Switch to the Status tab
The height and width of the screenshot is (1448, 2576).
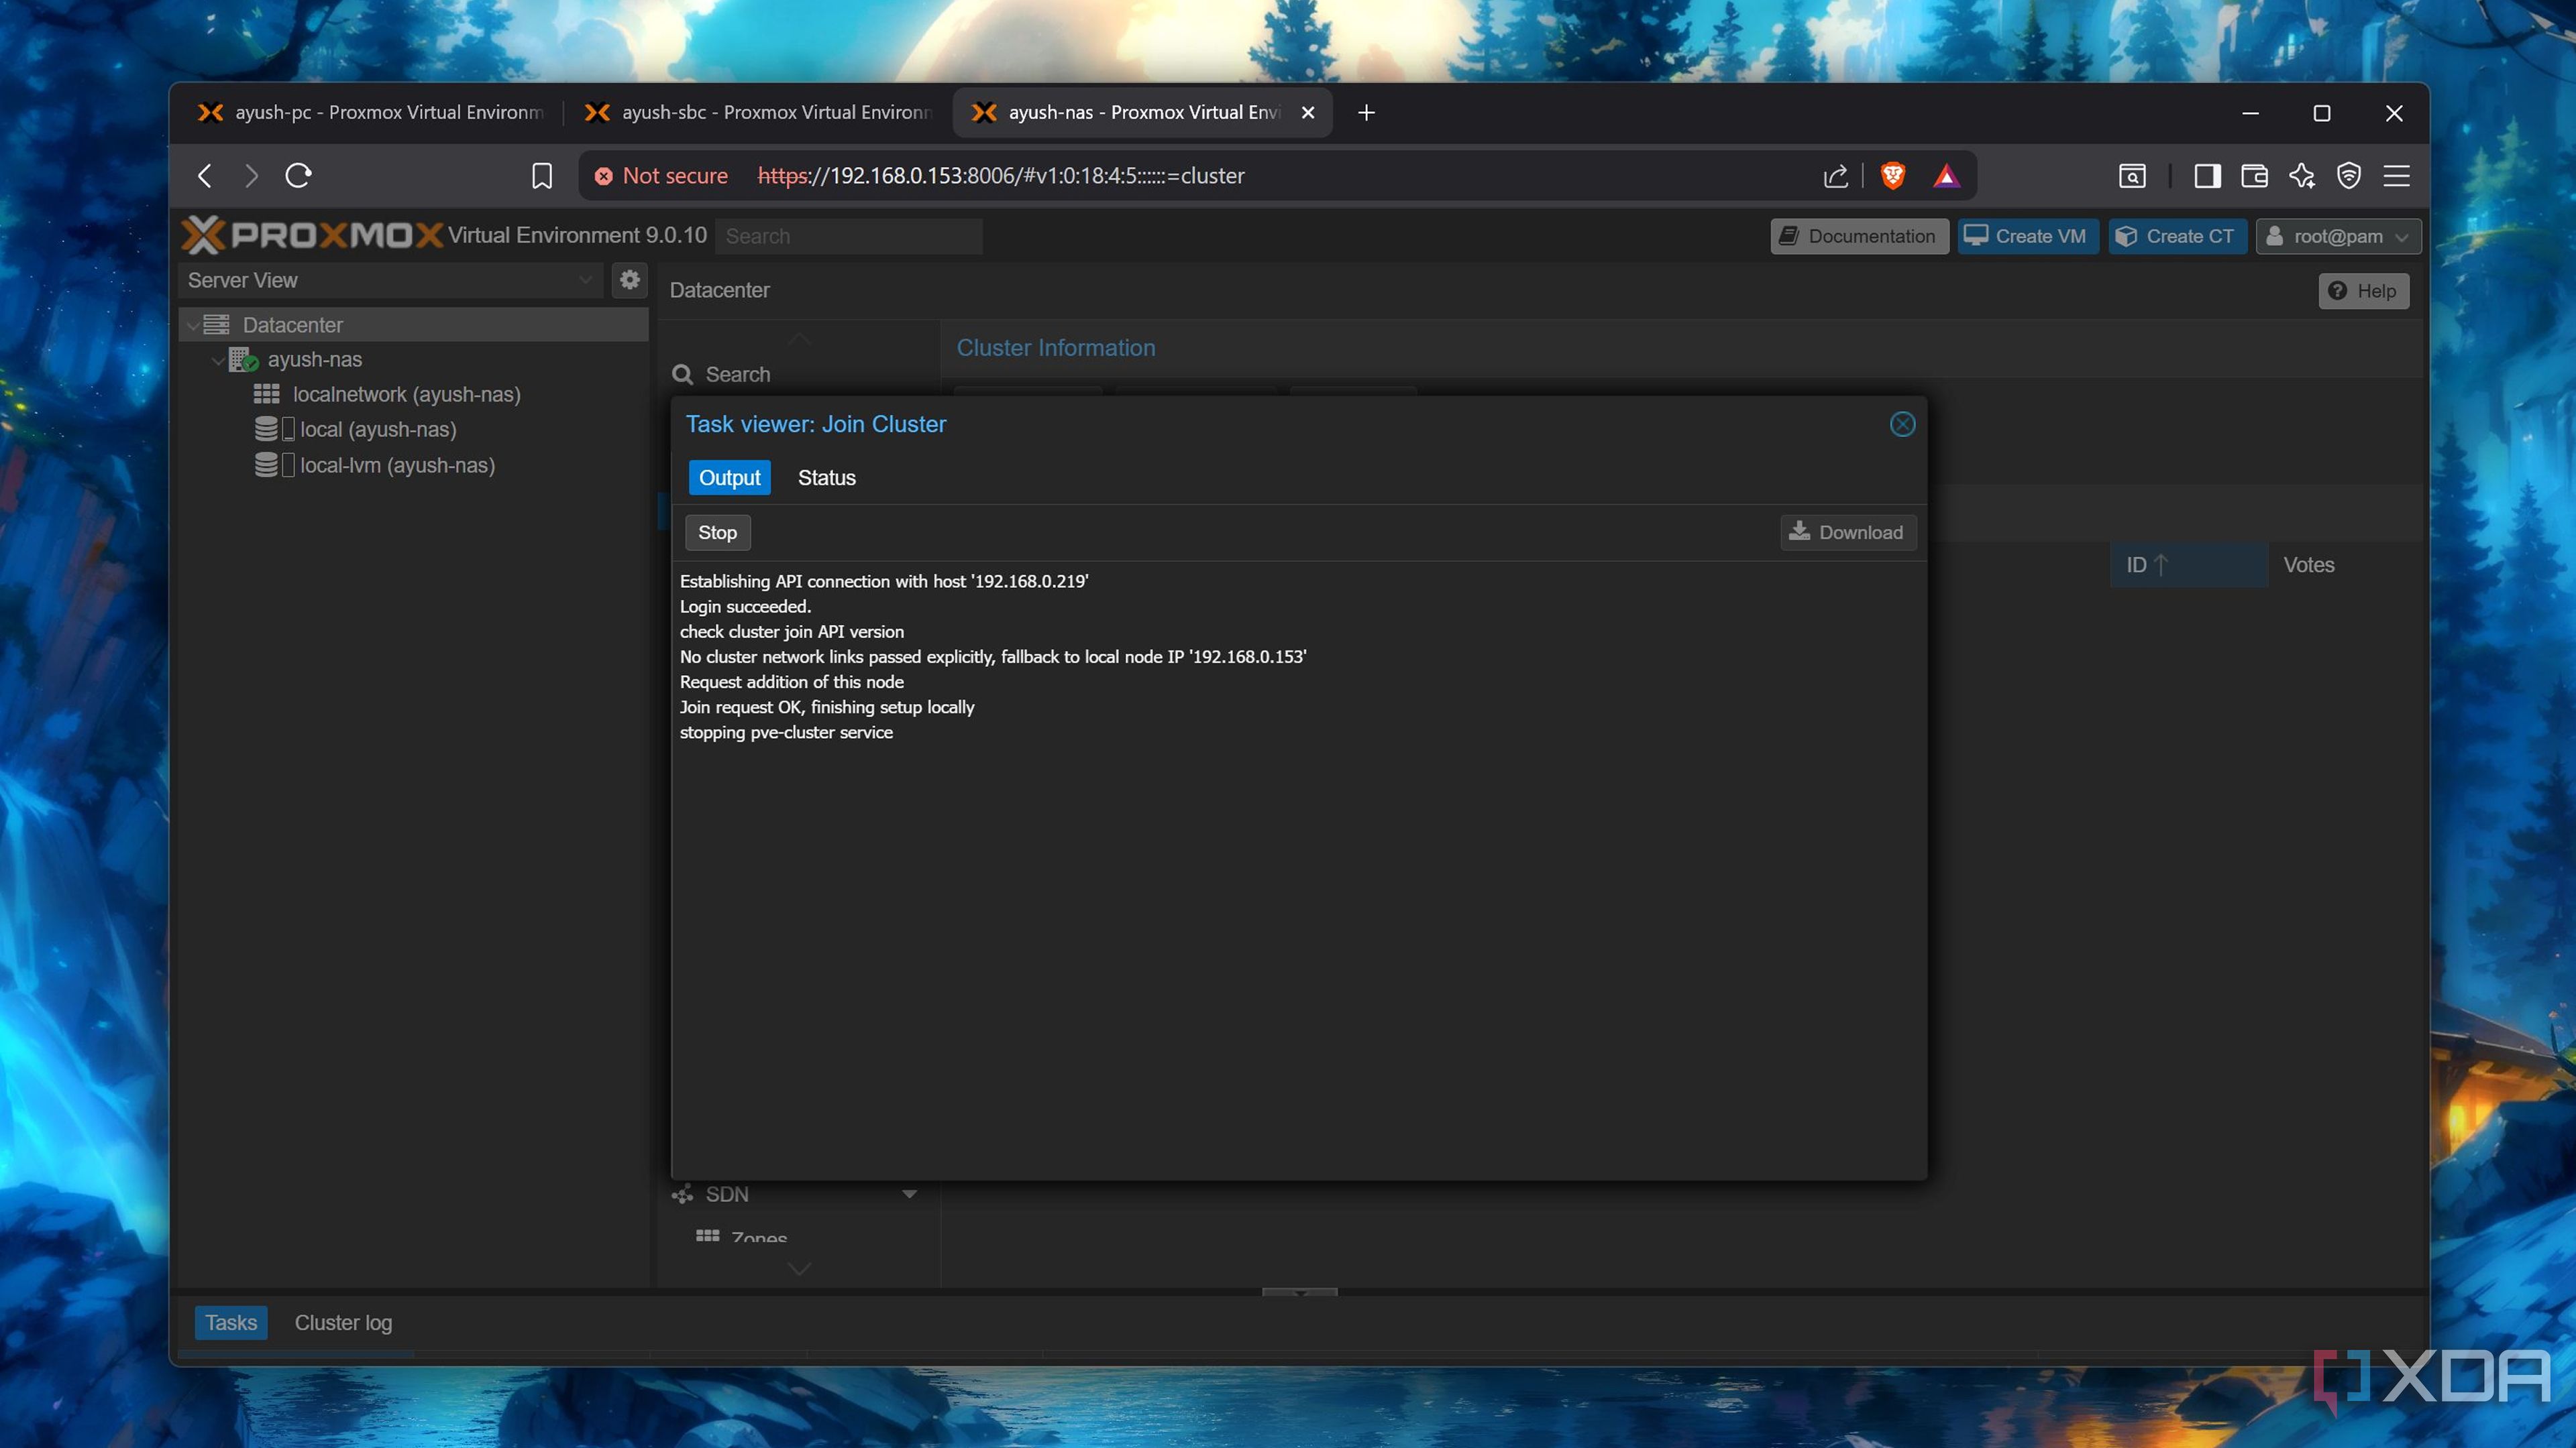(x=826, y=478)
